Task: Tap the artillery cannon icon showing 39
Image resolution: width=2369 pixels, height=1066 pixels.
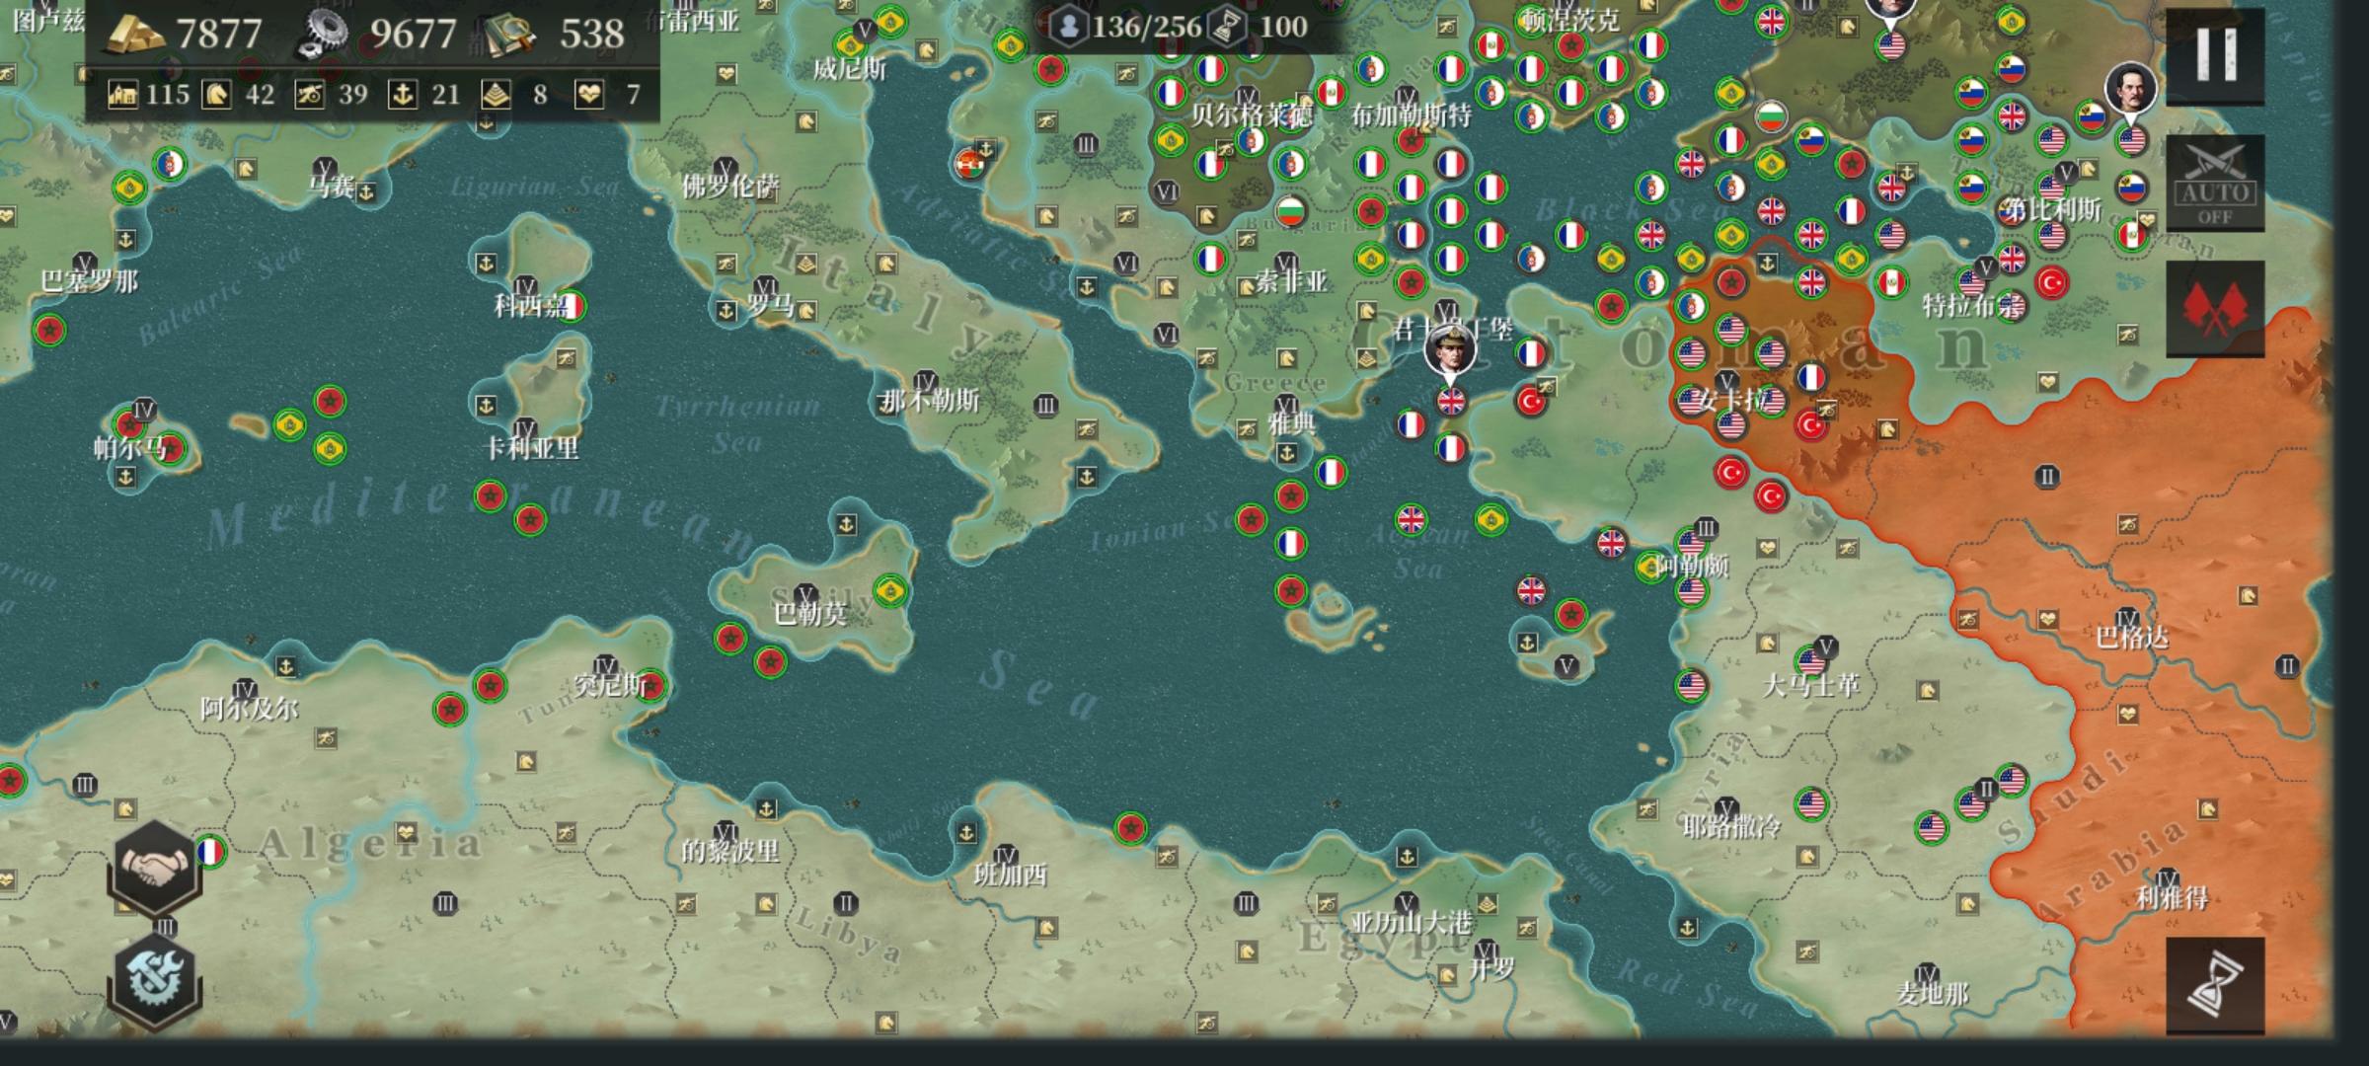Action: coord(310,95)
